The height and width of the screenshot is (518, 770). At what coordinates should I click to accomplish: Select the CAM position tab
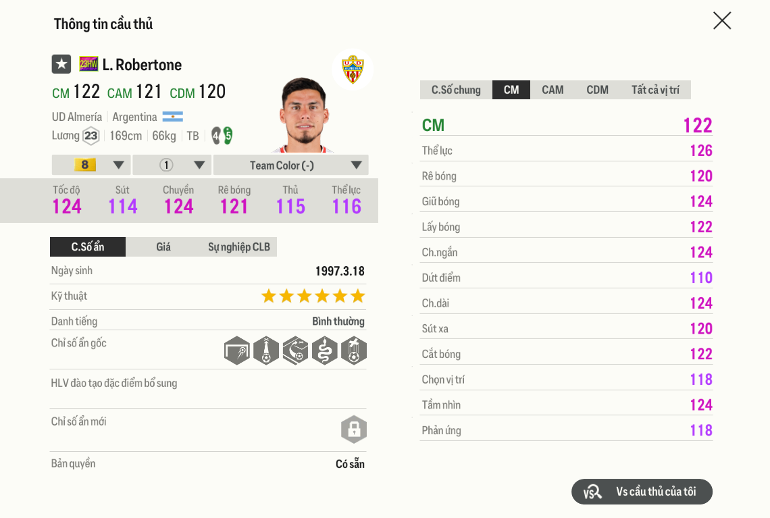(x=553, y=90)
